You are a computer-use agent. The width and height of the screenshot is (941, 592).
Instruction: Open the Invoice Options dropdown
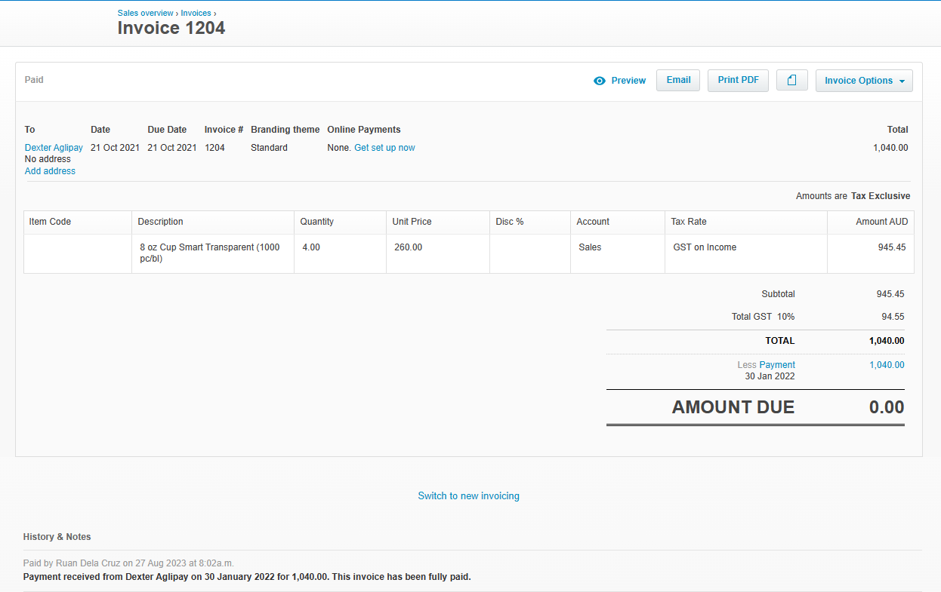pos(864,81)
